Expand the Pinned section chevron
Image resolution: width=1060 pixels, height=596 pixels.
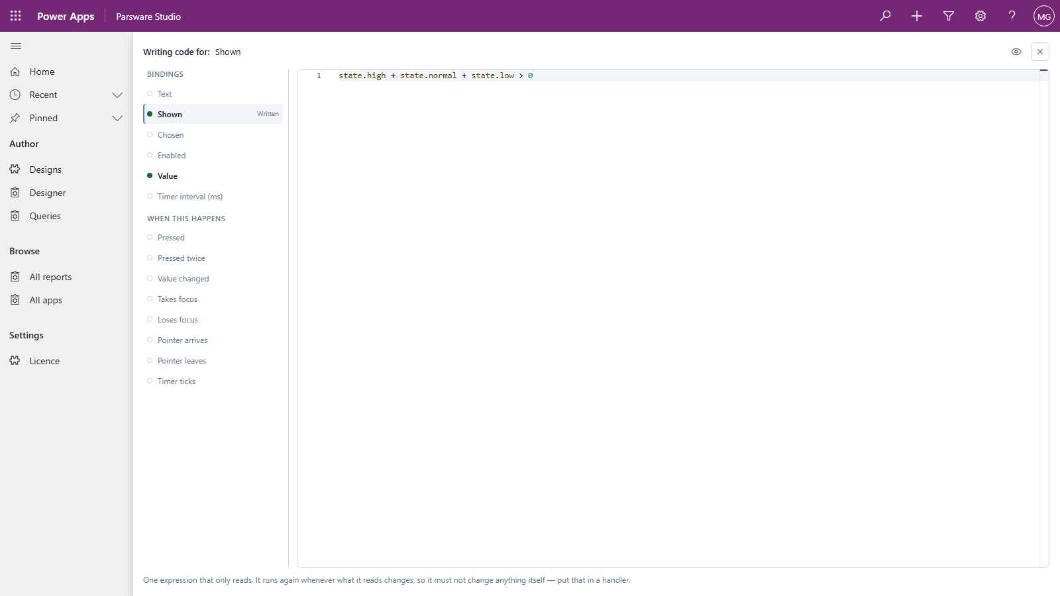[117, 118]
